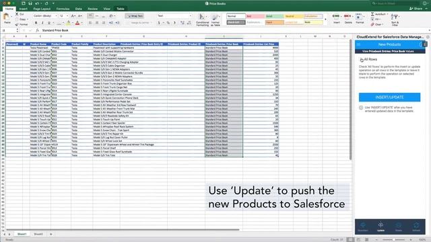Click the currency format icon
431x242 pixels.
(159, 23)
